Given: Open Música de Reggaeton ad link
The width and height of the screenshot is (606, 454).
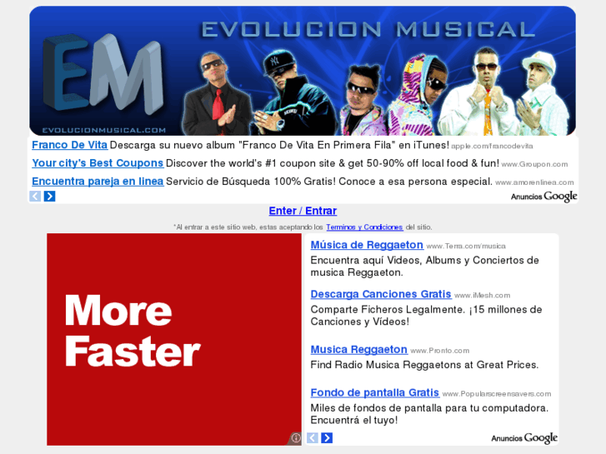Looking at the screenshot, I should [367, 245].
